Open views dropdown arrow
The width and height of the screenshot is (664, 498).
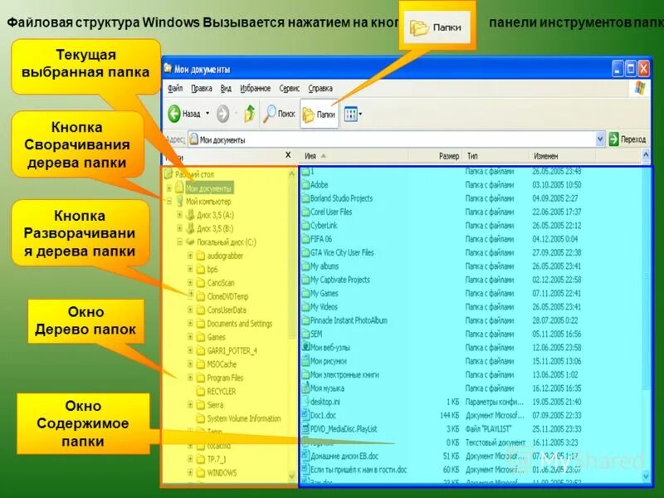coord(360,114)
